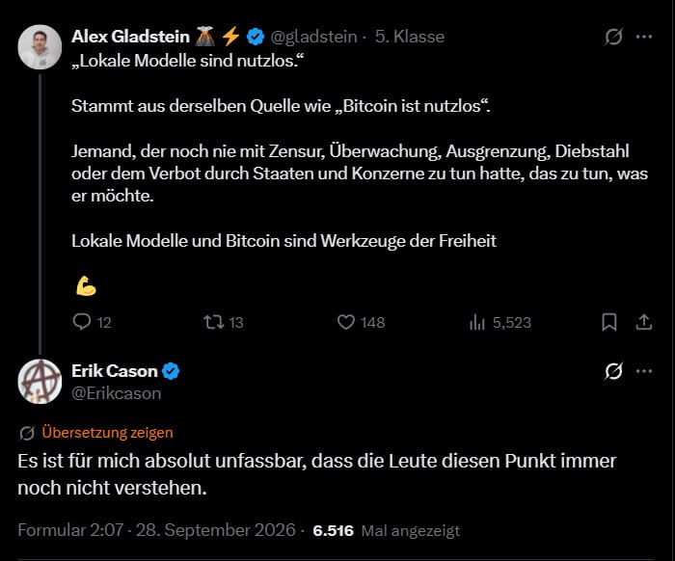Open Grok icon on Gladstein's tweet
Viewport: 675px width, 561px height.
click(613, 37)
